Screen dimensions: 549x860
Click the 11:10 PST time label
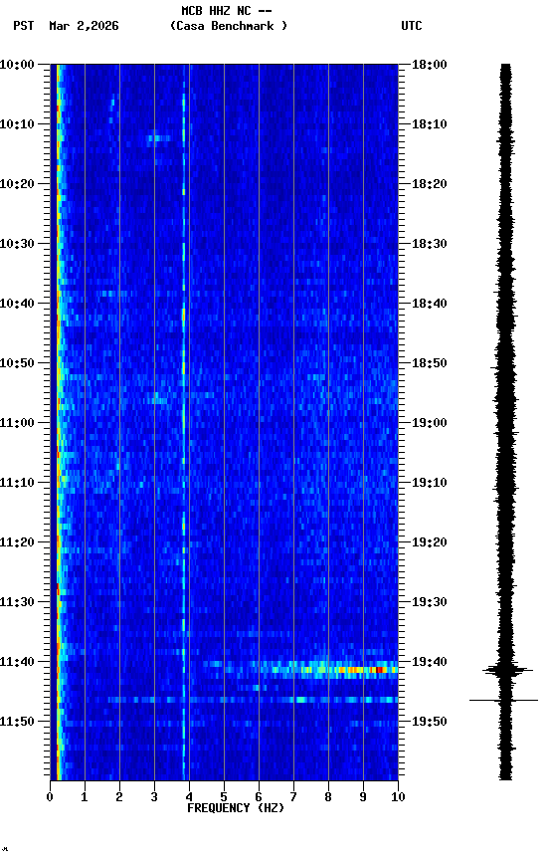[17, 483]
